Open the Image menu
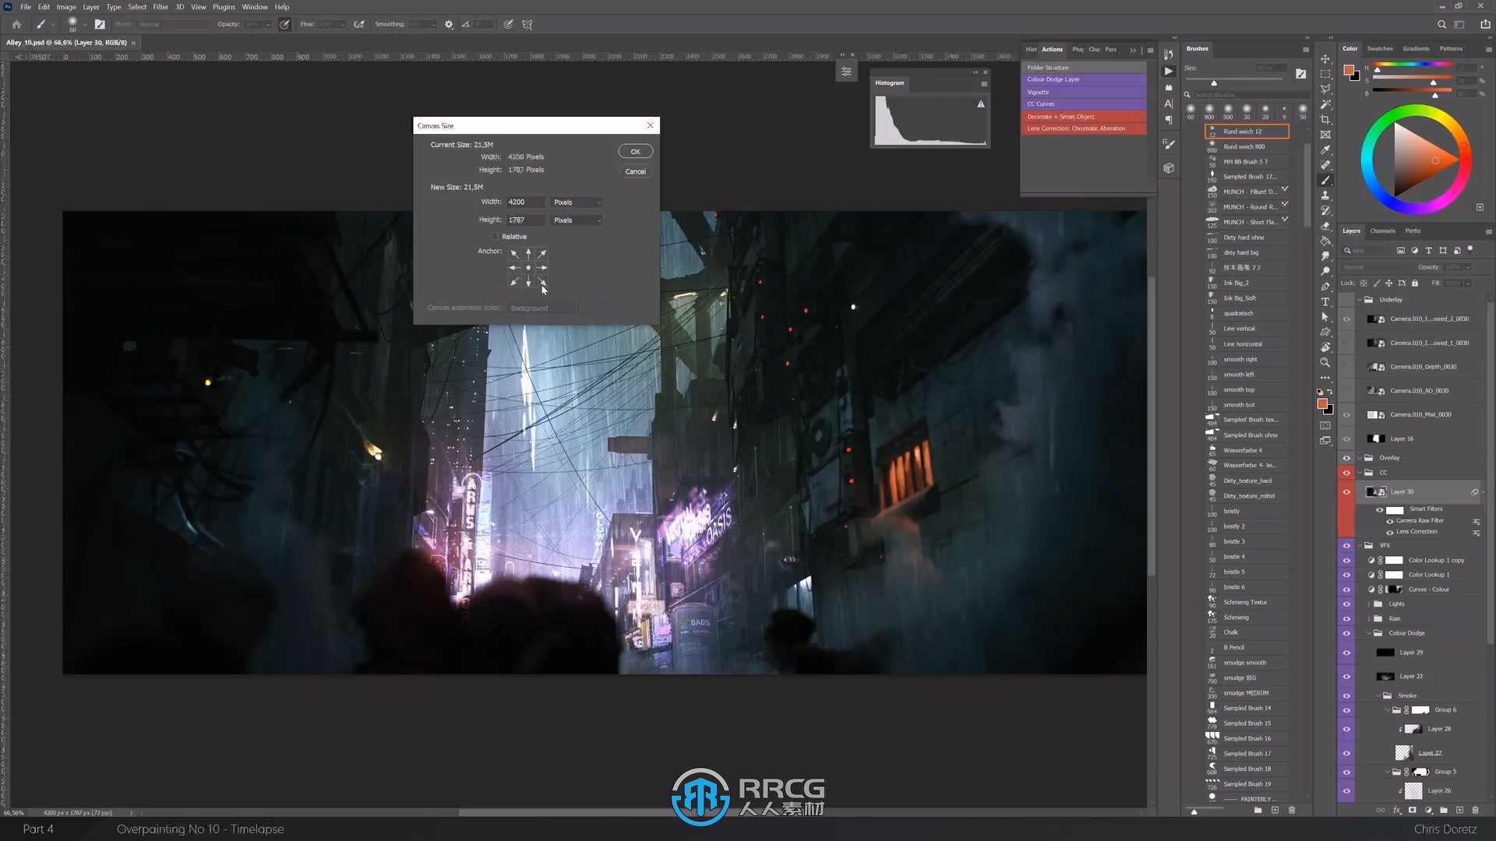The width and height of the screenshot is (1496, 841). click(x=66, y=7)
